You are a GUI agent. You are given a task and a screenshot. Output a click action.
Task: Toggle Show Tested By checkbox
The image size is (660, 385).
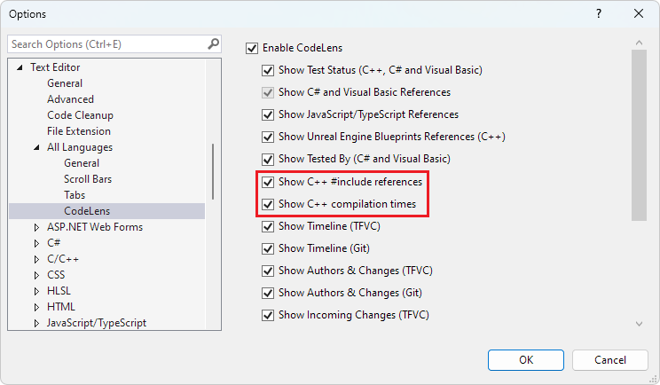tap(268, 159)
